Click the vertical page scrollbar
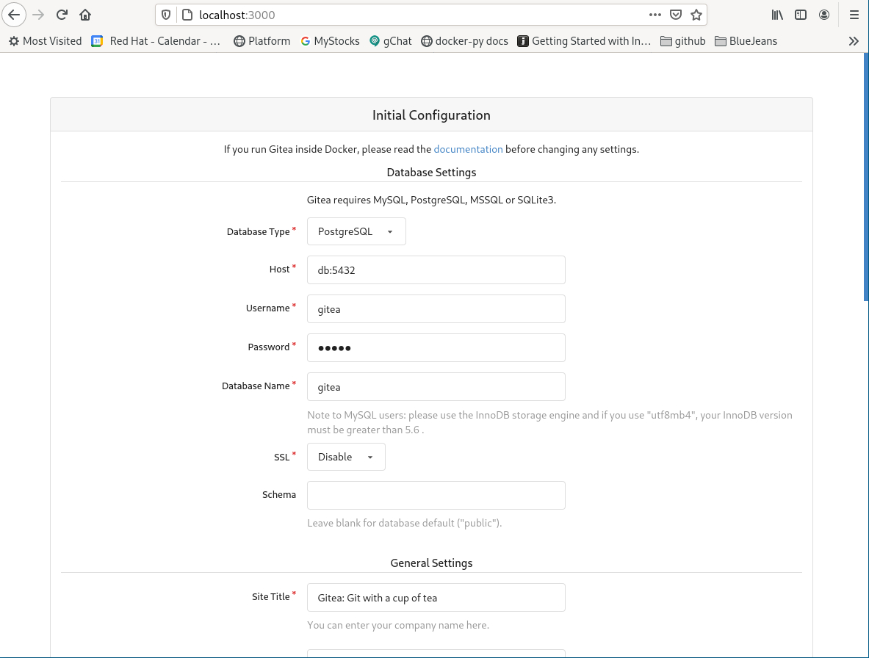 865,176
